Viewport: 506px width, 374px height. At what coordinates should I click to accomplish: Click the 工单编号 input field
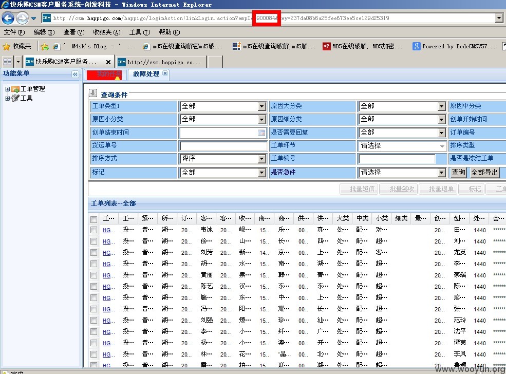[x=397, y=159]
